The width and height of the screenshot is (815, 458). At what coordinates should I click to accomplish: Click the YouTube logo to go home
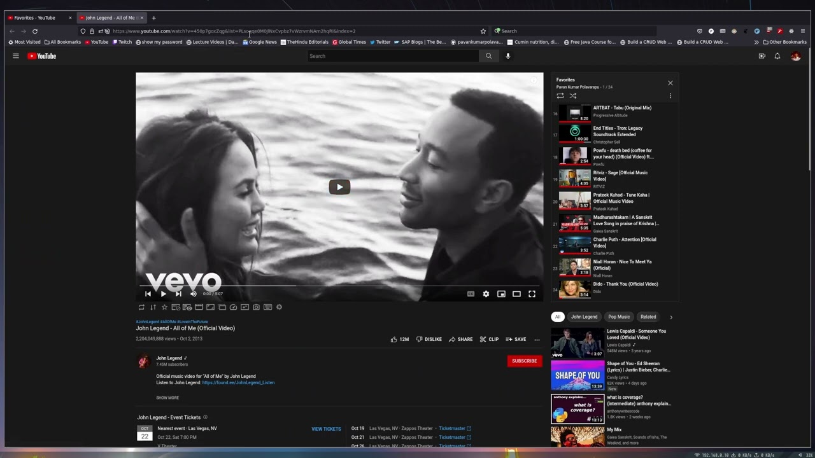click(42, 56)
